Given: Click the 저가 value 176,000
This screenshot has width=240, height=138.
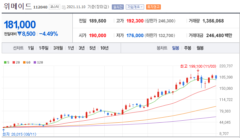Looking at the screenshot, I should click(135, 35).
